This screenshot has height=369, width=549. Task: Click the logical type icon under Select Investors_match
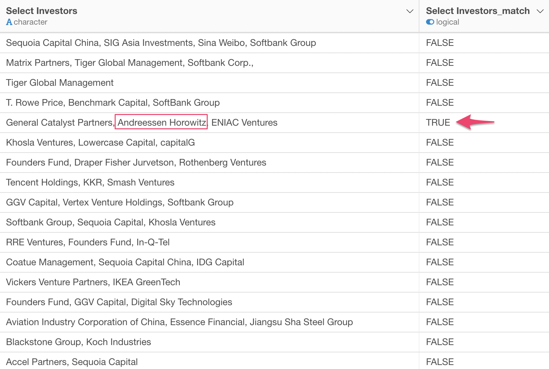pyautogui.click(x=430, y=22)
